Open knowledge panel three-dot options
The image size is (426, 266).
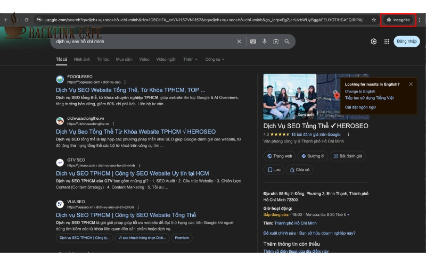(x=348, y=135)
